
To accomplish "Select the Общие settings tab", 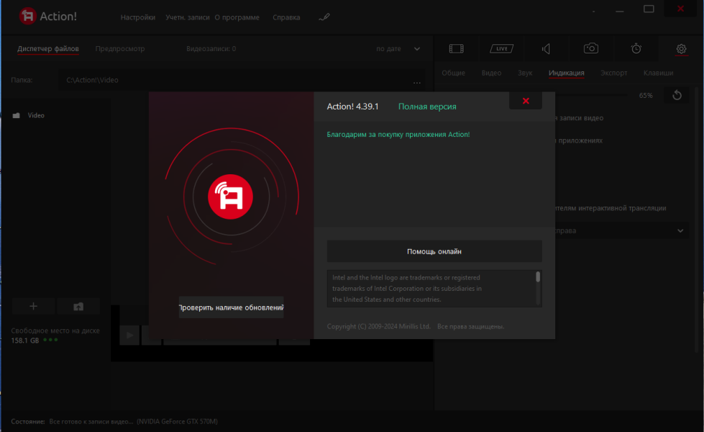I will pyautogui.click(x=453, y=73).
